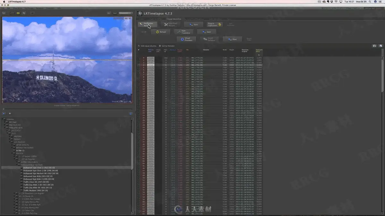
Task: Select Traffic Close OK folder
Action: (35, 182)
